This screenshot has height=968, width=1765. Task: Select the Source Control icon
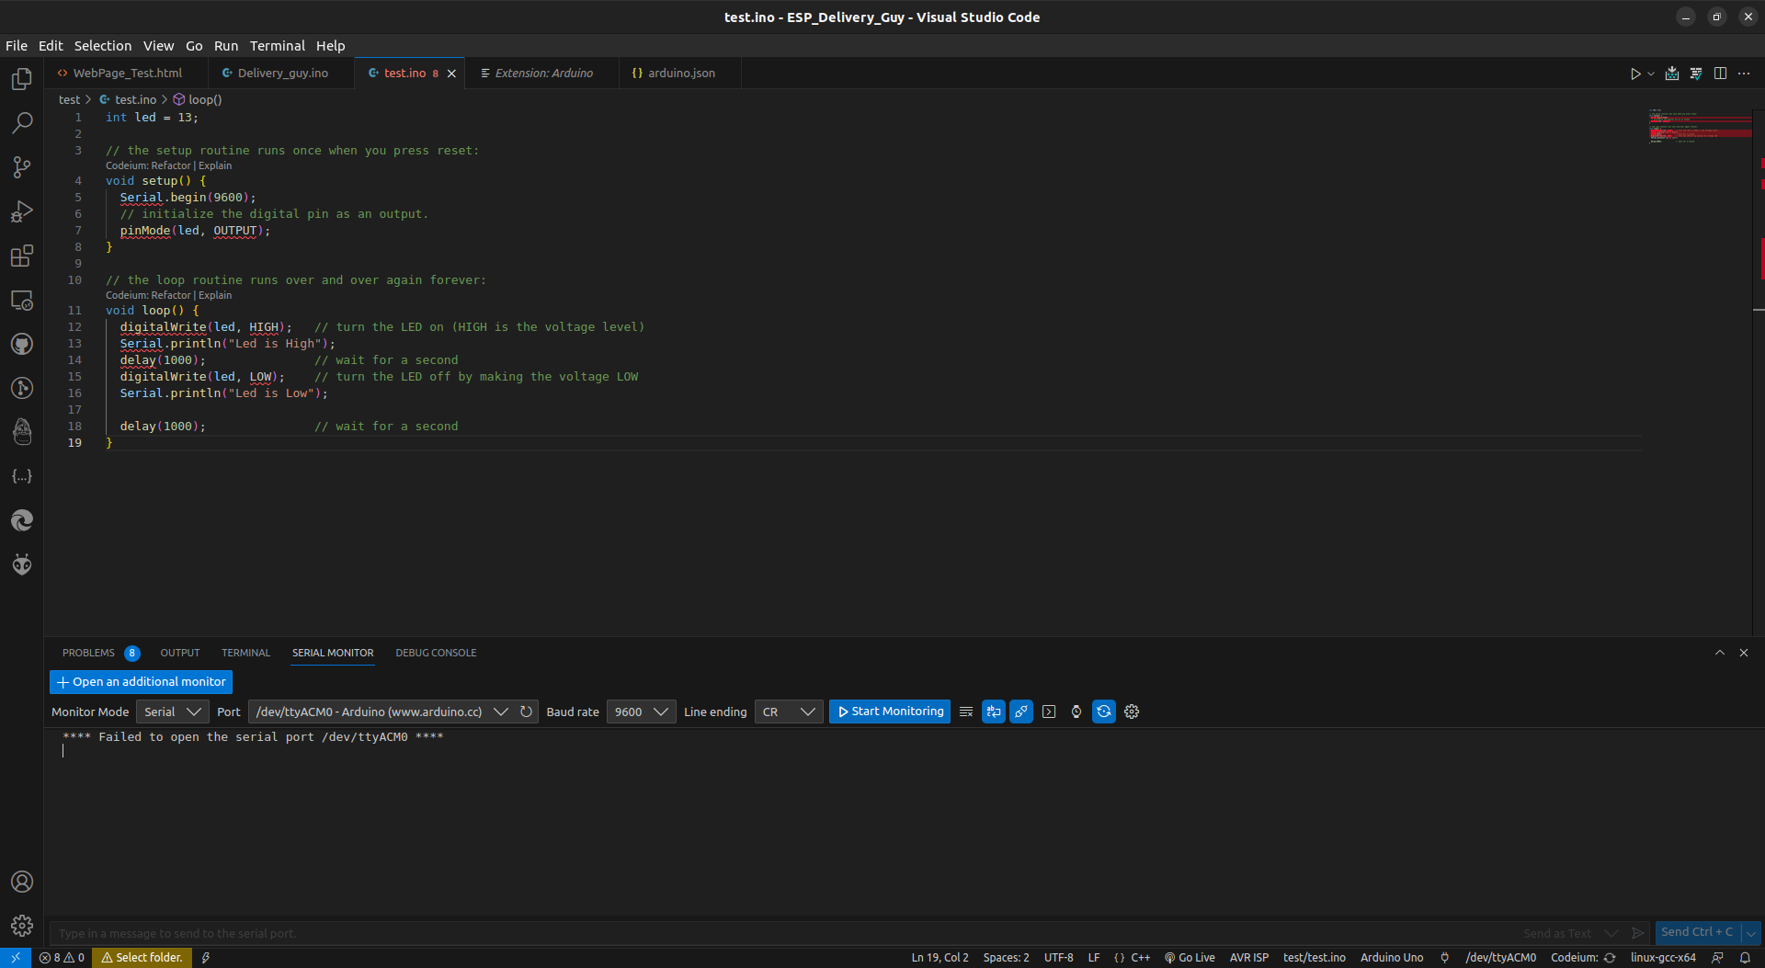pyautogui.click(x=22, y=167)
